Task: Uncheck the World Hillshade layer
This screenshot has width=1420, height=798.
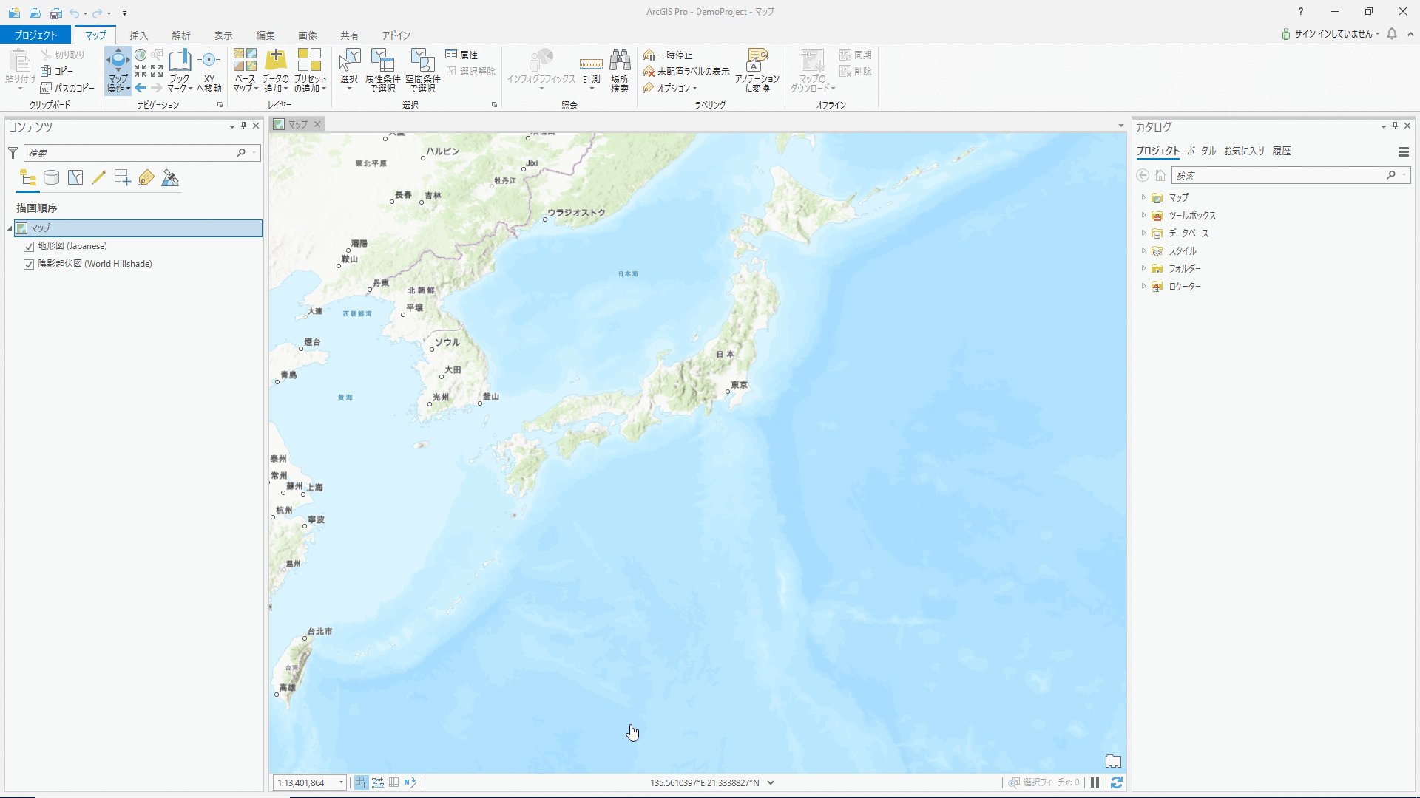Action: tap(29, 264)
